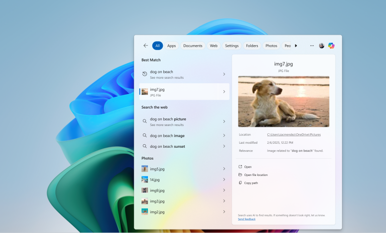
Task: Click the back arrow in search header
Action: [145, 46]
